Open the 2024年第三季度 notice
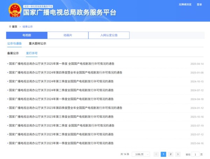 (x=61, y=81)
